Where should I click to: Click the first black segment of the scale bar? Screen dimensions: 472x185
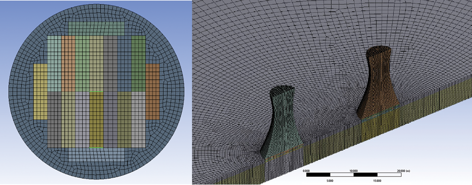[x=318, y=175]
